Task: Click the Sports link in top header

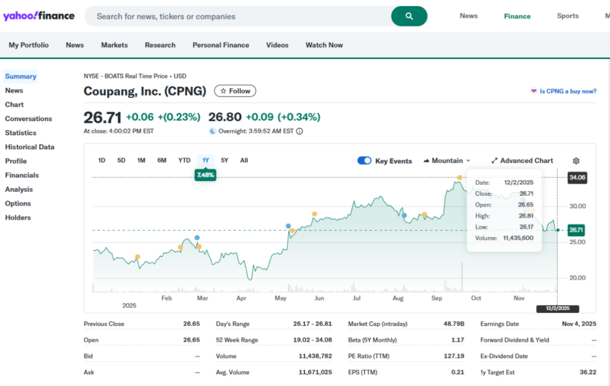Action: point(567,16)
